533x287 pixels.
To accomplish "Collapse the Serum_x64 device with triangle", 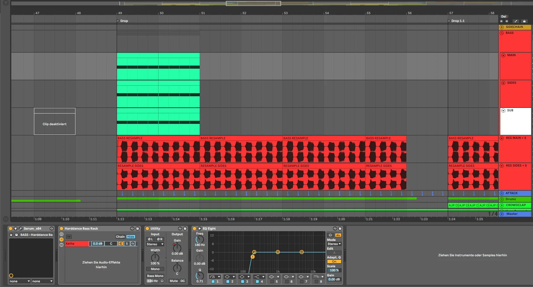I will (15, 229).
